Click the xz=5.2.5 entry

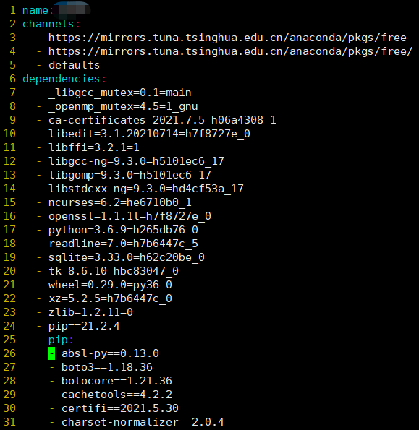(x=110, y=298)
